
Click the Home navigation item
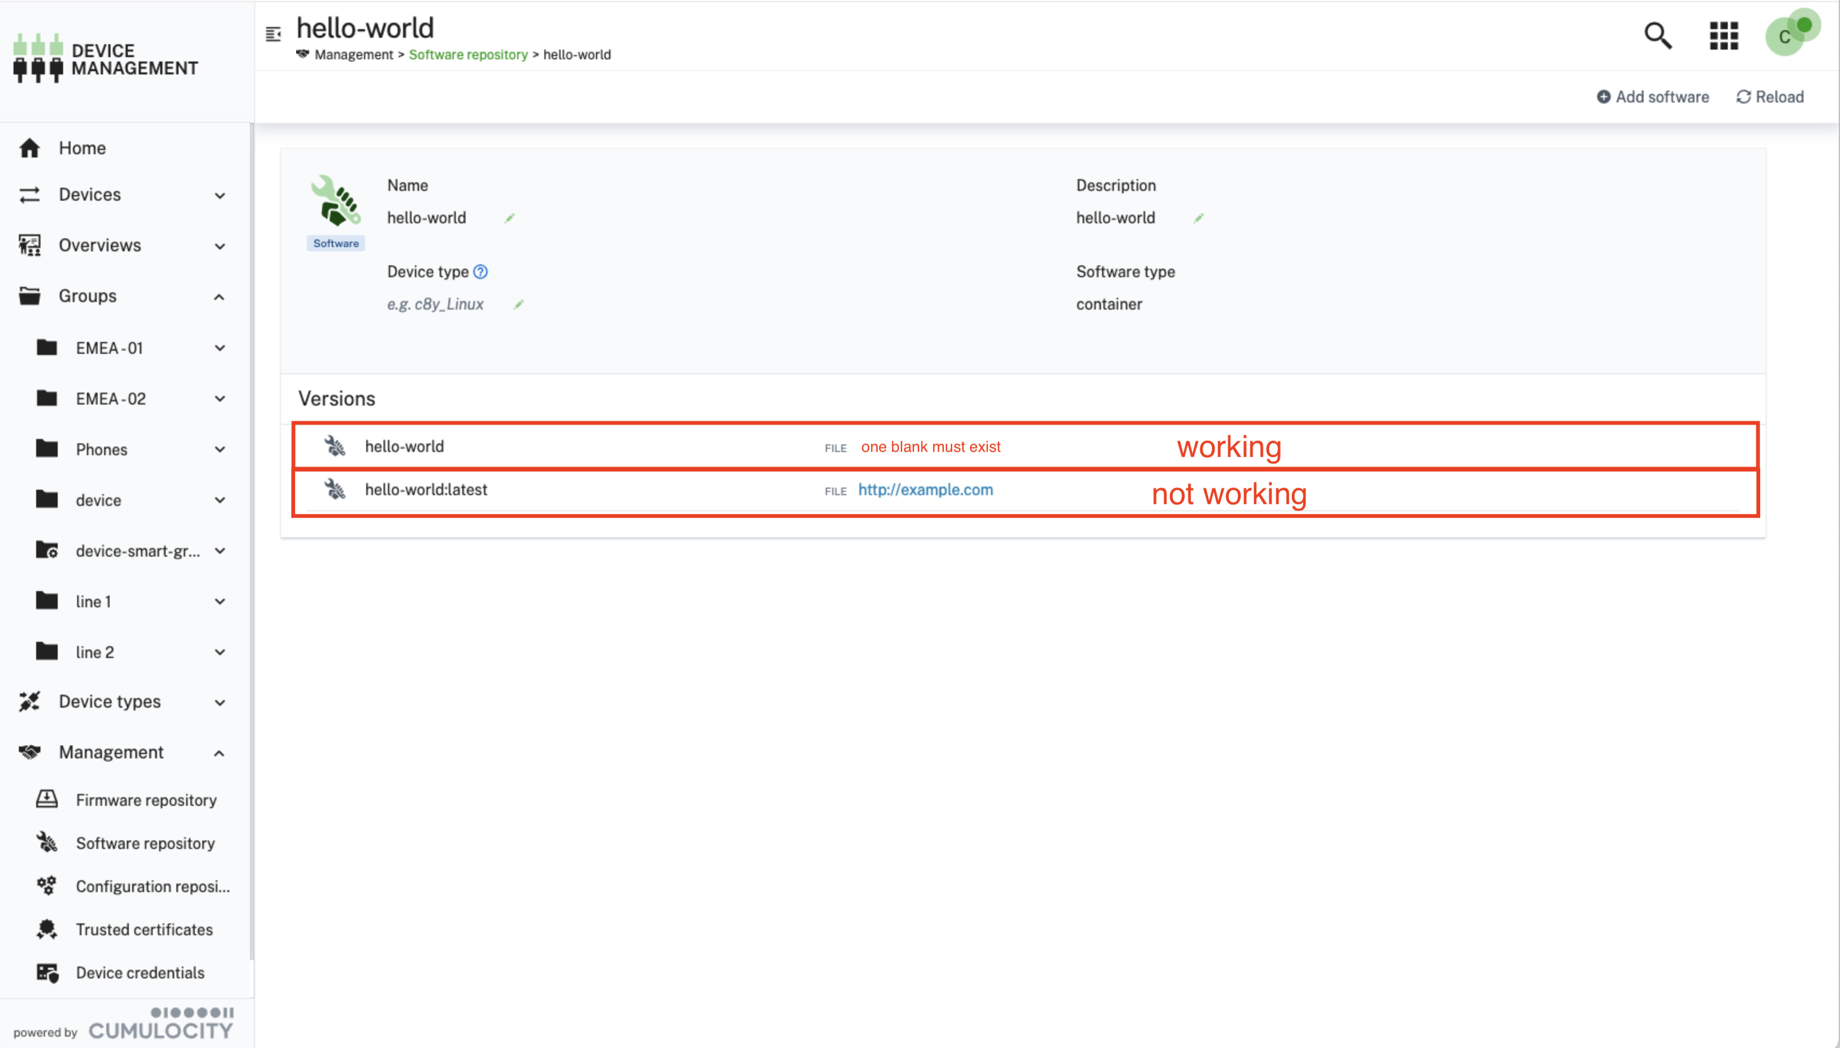[82, 148]
